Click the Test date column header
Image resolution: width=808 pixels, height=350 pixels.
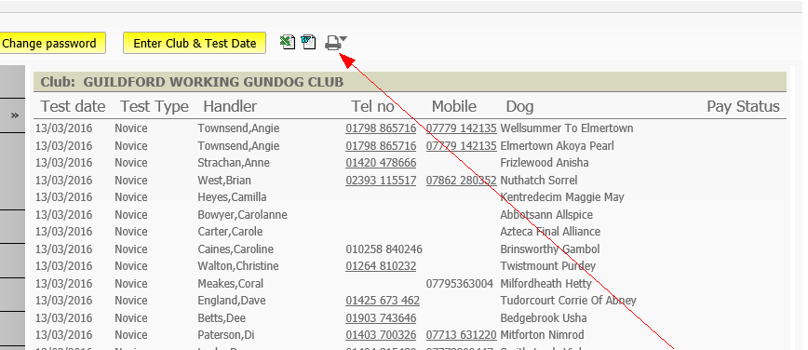pos(74,107)
